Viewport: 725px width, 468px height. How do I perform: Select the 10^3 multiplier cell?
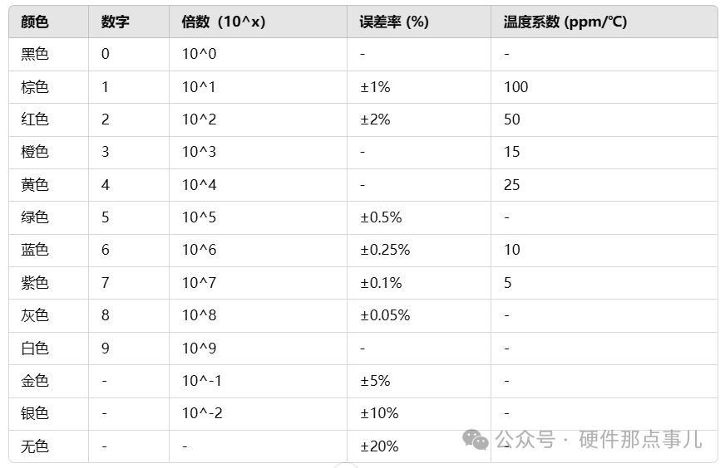(x=258, y=152)
